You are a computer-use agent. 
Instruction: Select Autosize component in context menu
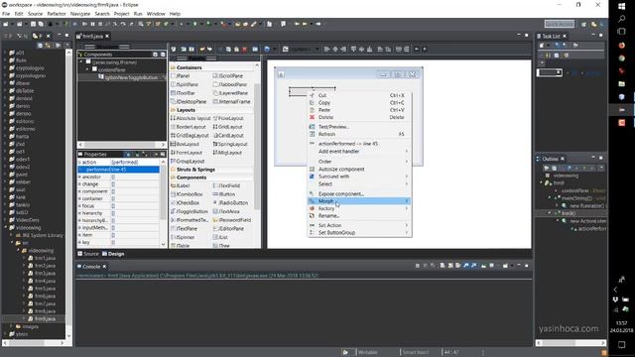click(359, 170)
